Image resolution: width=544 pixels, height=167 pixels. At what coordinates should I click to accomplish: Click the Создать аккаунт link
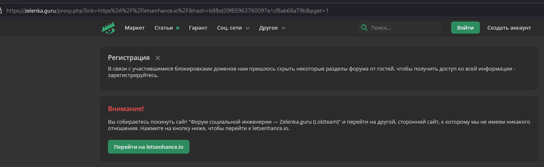[x=509, y=28]
